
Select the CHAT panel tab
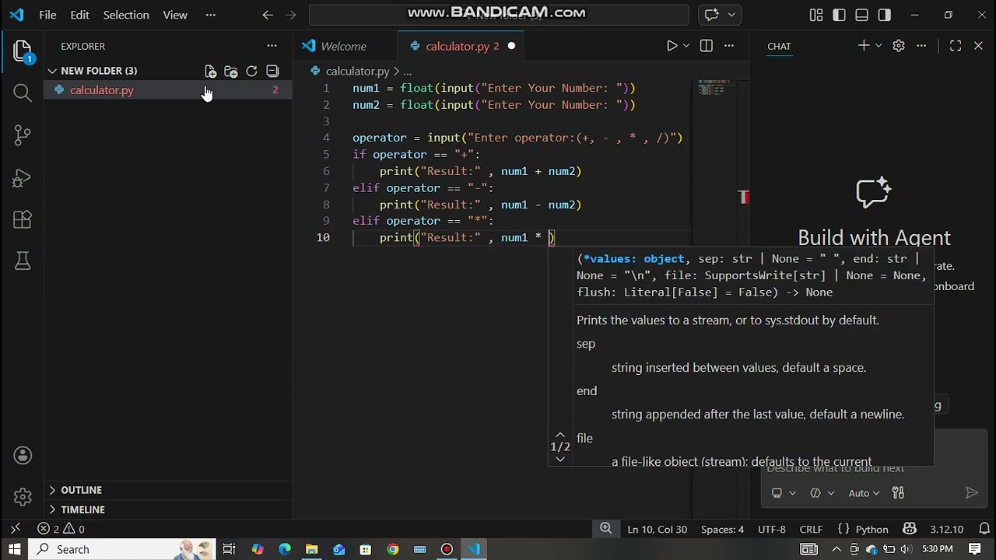click(779, 46)
